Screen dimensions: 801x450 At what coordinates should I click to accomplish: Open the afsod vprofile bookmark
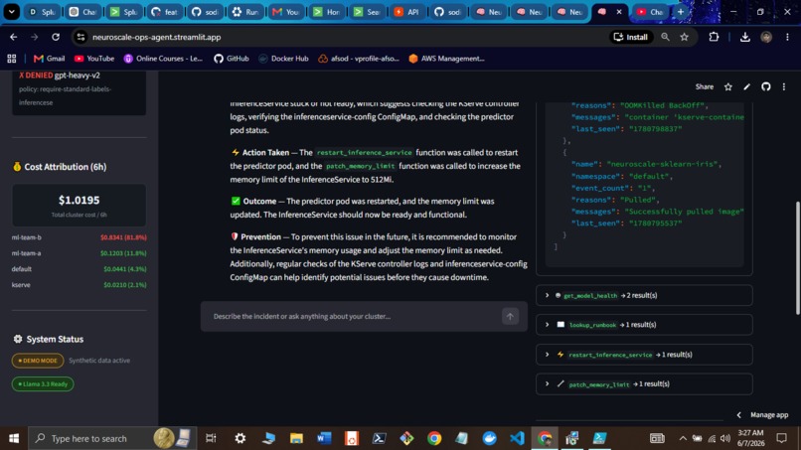pos(359,59)
